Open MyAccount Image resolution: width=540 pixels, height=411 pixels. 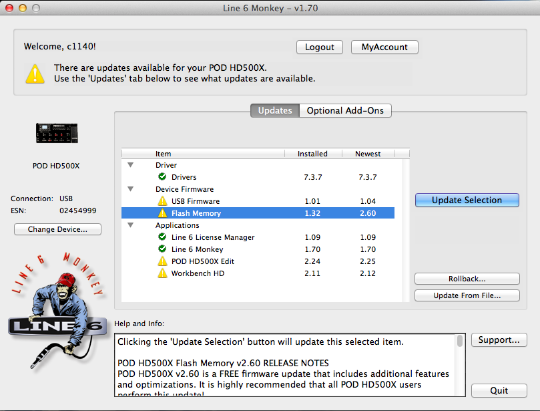click(384, 47)
